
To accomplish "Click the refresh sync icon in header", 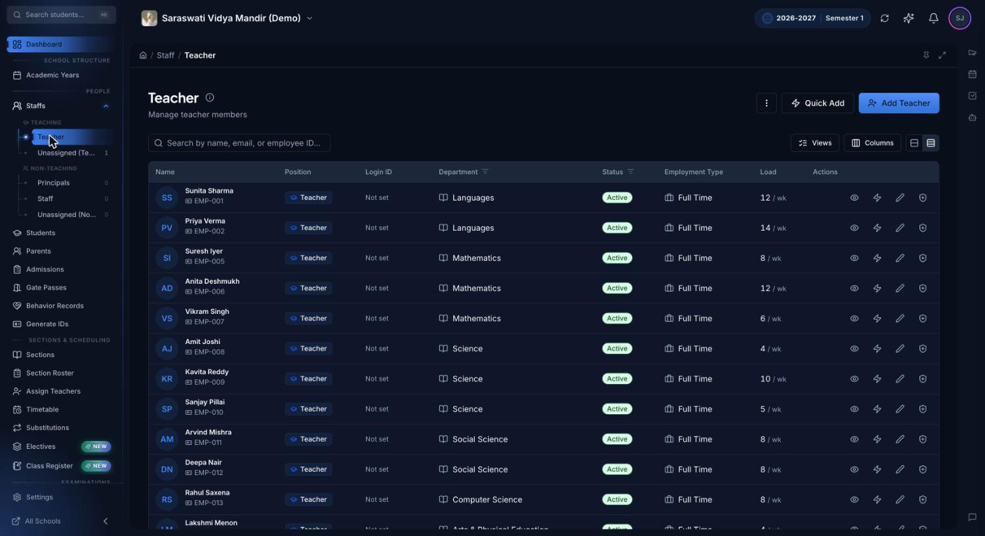I will [885, 18].
